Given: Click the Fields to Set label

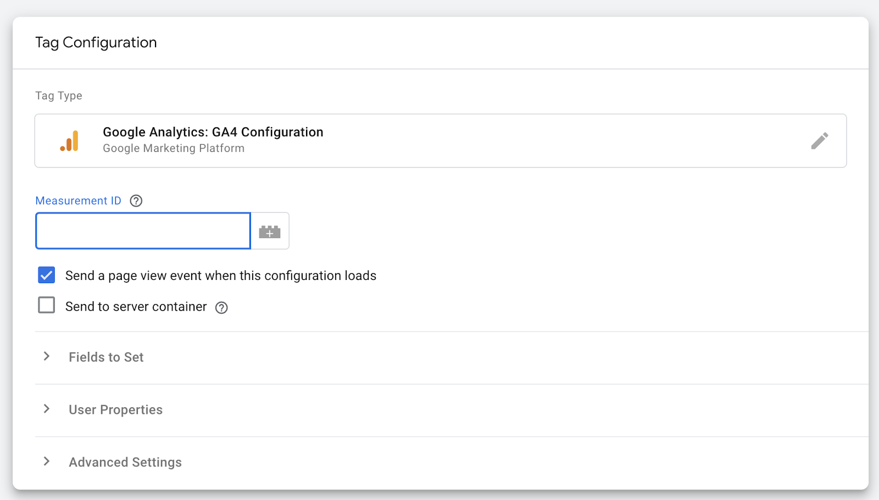Looking at the screenshot, I should 106,357.
